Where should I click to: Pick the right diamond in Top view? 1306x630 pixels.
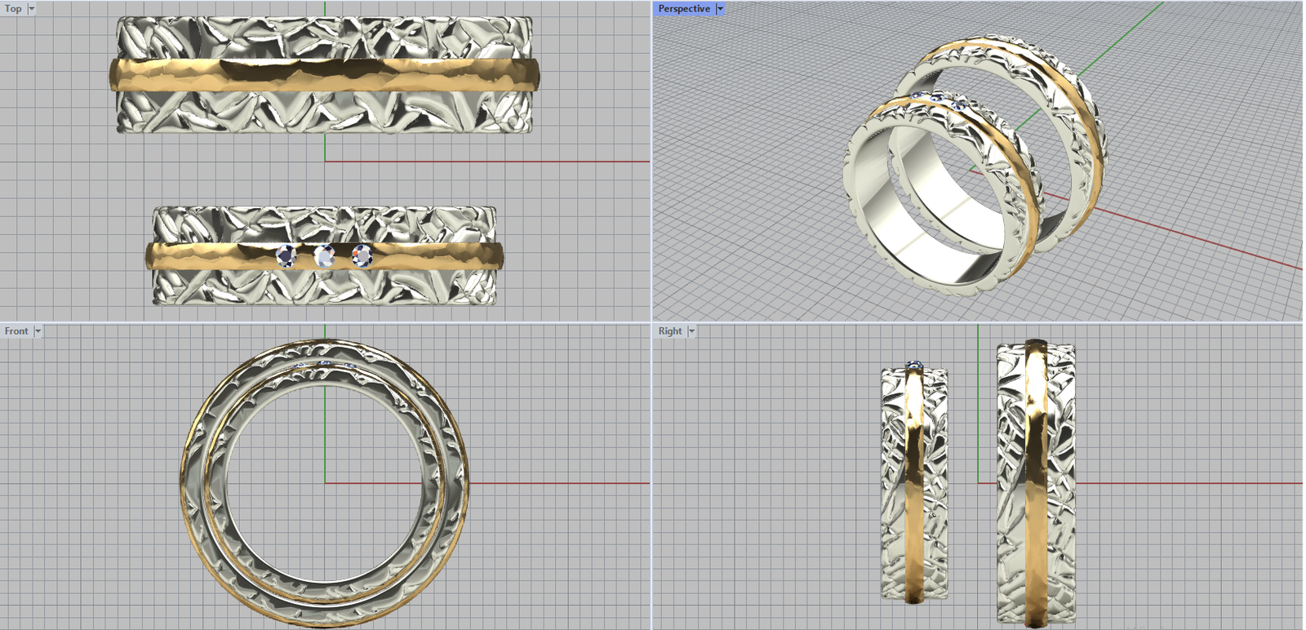click(x=362, y=256)
